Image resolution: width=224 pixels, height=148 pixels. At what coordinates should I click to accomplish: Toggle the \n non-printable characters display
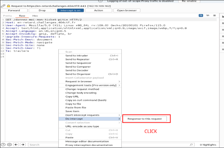(208, 15)
